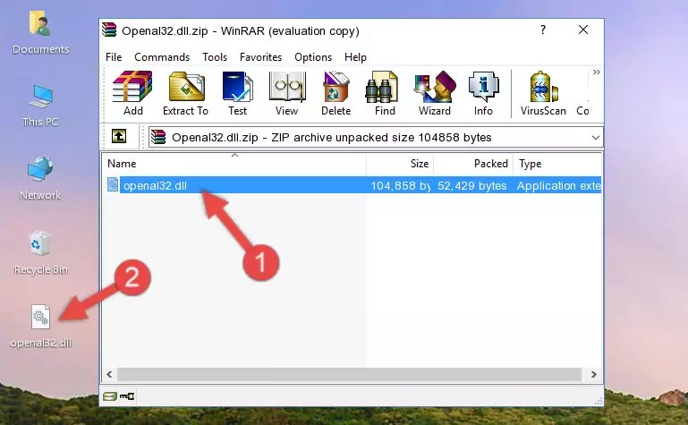688x425 pixels.
Task: Click the Application extension type cell
Action: [558, 186]
